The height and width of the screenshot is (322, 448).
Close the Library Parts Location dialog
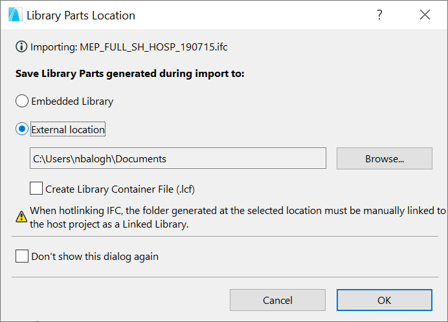pos(425,15)
